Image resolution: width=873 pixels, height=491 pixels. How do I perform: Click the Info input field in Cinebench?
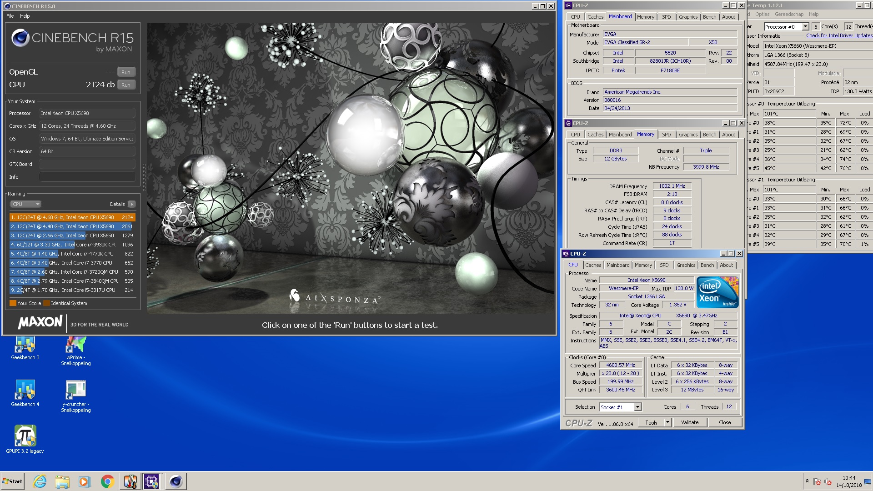pos(87,177)
